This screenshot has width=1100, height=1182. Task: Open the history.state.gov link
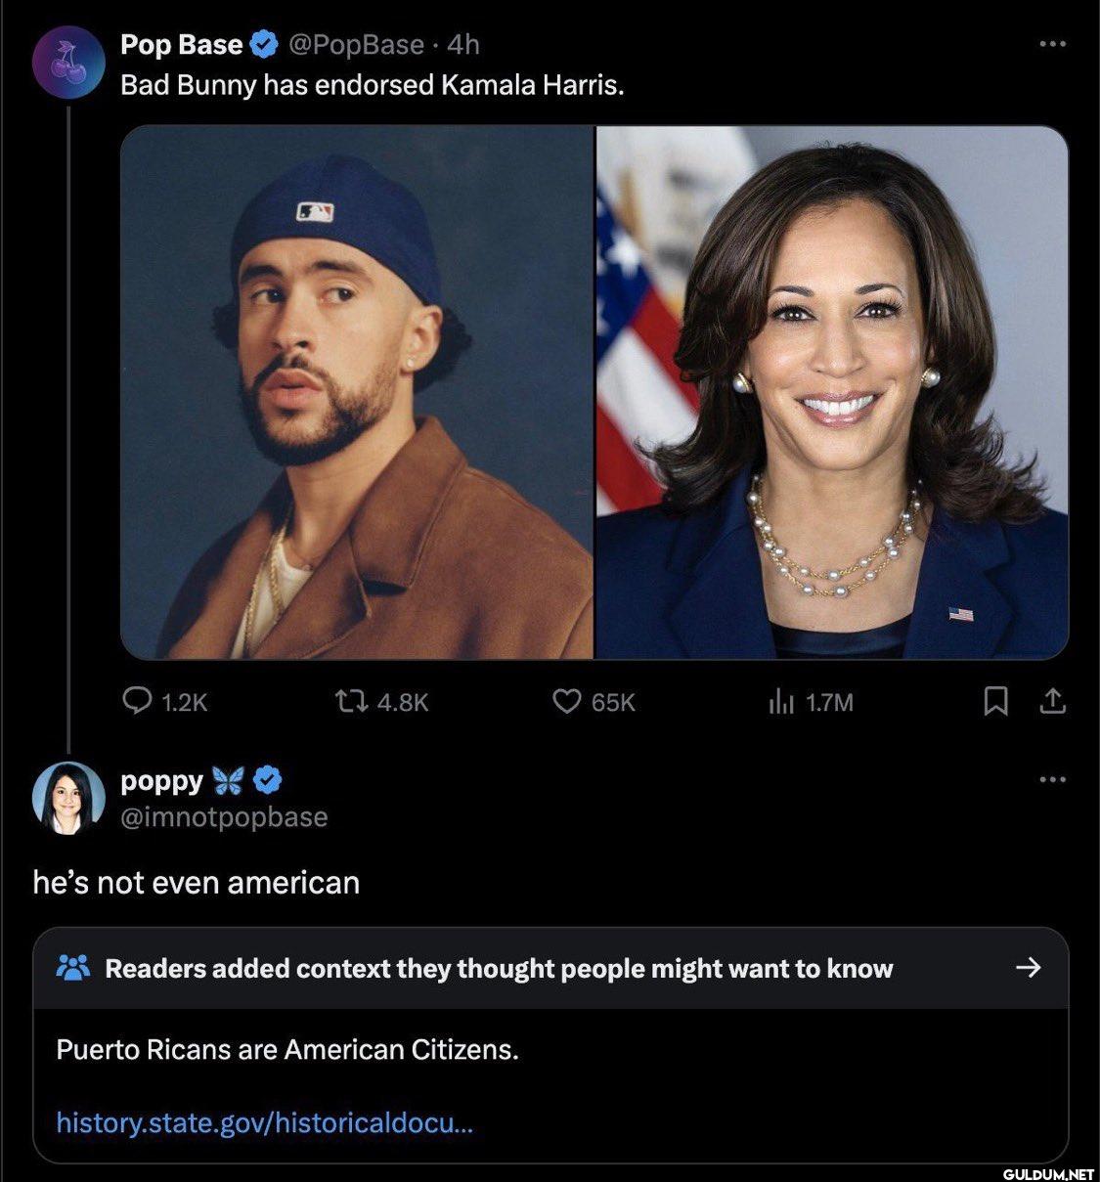(x=265, y=1121)
